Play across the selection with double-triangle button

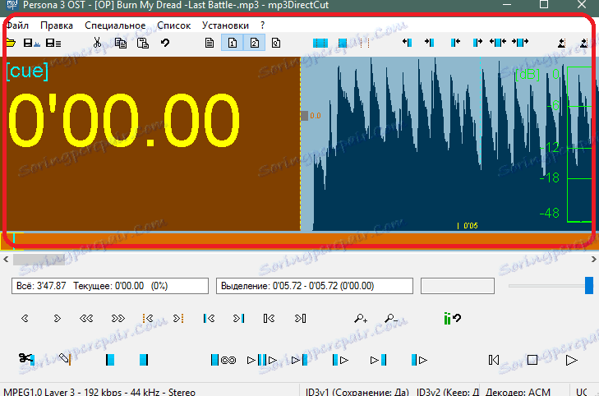tap(261, 360)
